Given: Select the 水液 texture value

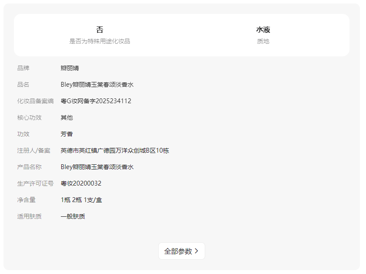Looking at the screenshot, I should pyautogui.click(x=263, y=30).
